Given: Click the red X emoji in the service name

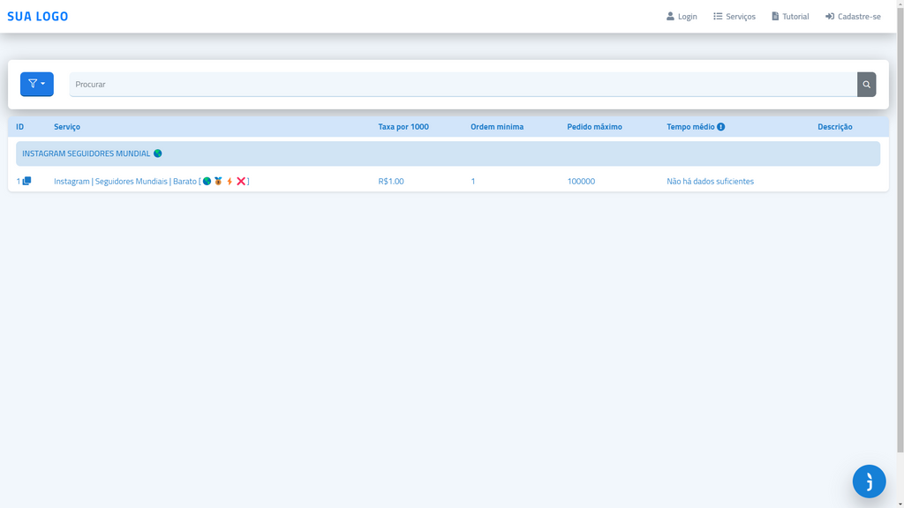Looking at the screenshot, I should (240, 181).
